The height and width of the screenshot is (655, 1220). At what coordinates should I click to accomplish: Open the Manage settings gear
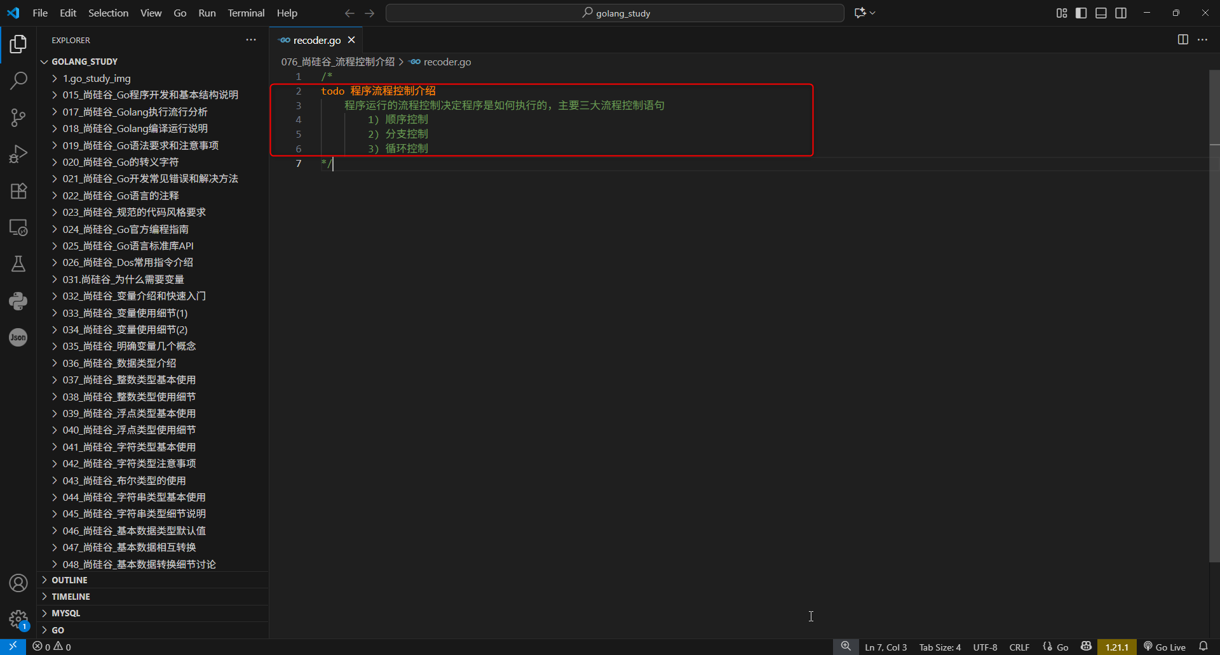click(18, 619)
